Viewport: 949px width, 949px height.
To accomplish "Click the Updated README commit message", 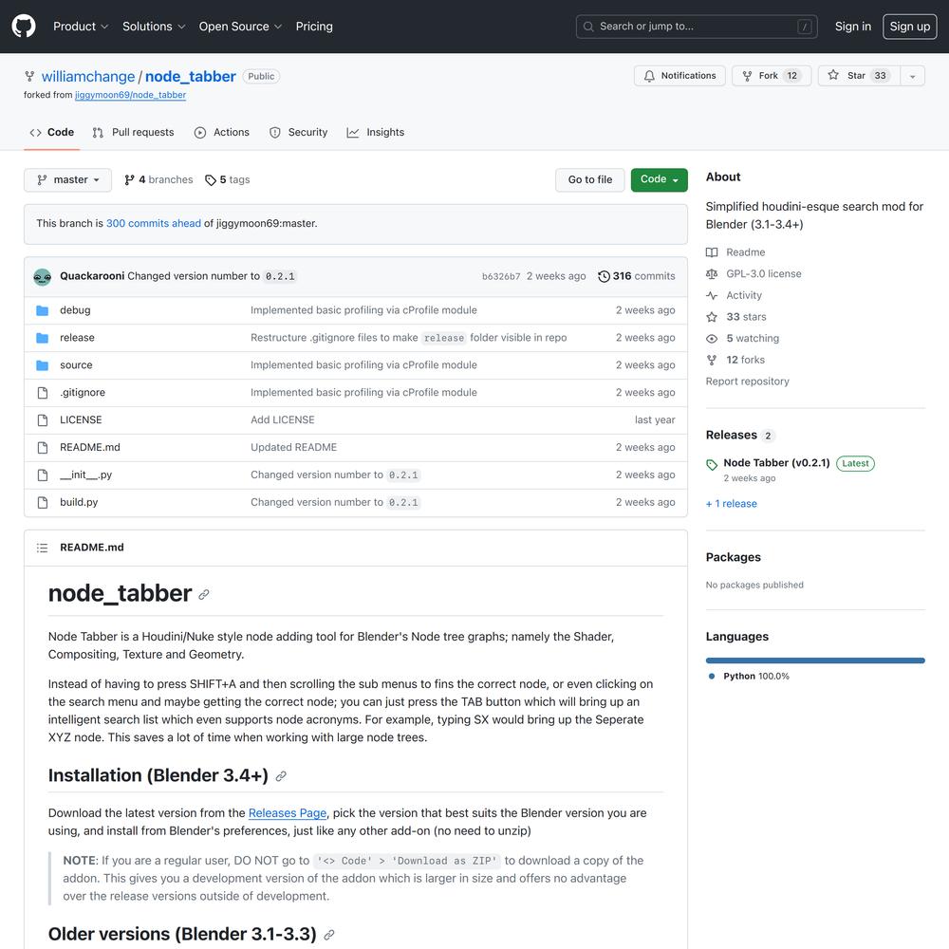I will [x=293, y=447].
